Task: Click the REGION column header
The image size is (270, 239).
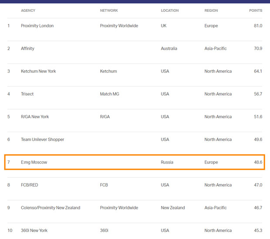Action: pyautogui.click(x=211, y=10)
